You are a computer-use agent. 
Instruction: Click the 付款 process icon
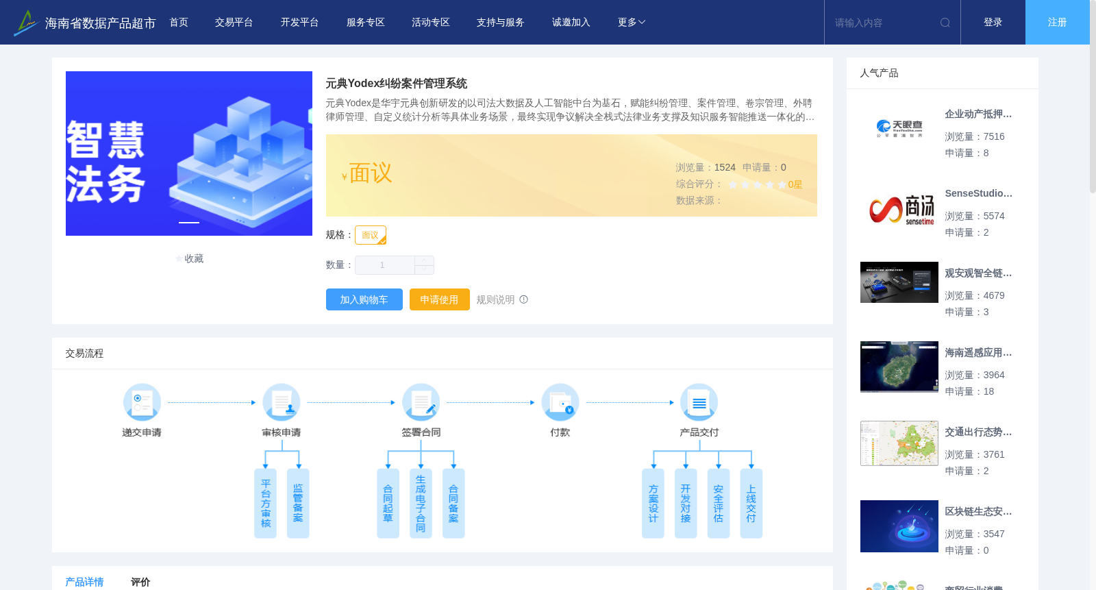[x=560, y=402]
